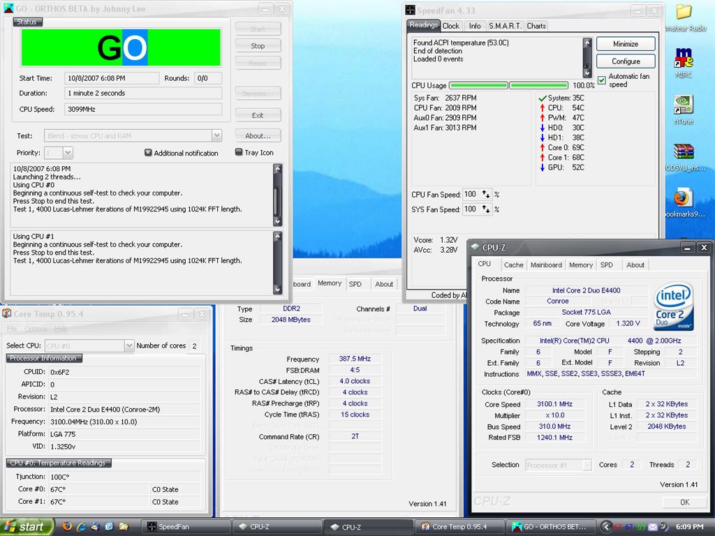Click SpeedFan in the taskbar

coord(184,527)
